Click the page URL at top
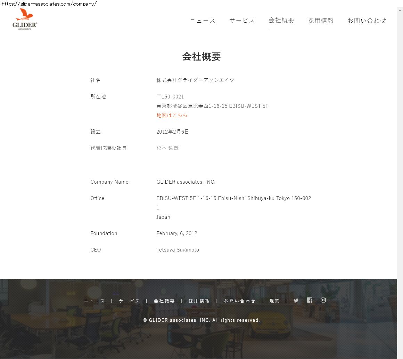This screenshot has width=403, height=359. coord(49,4)
